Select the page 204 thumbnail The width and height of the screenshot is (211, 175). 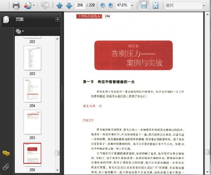(32, 90)
